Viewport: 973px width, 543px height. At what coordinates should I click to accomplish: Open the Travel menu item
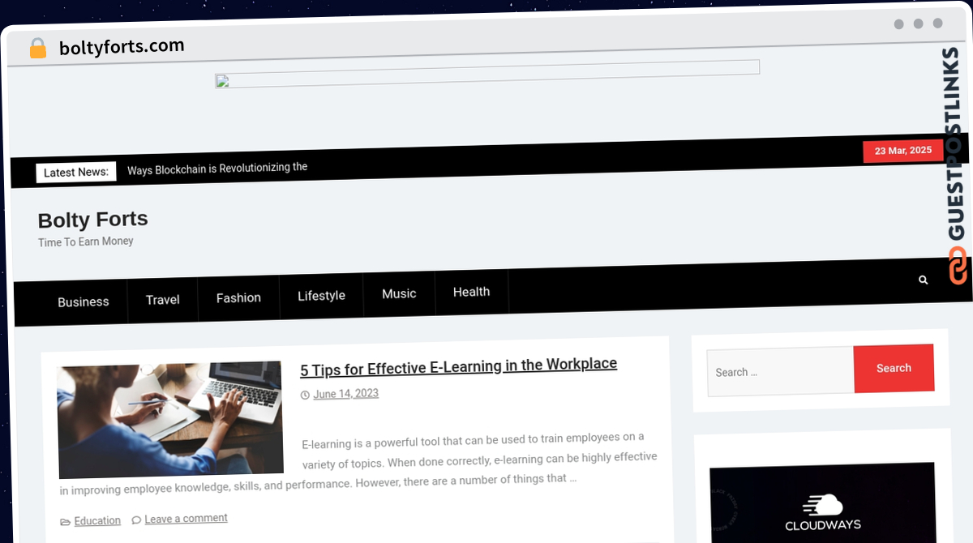163,299
